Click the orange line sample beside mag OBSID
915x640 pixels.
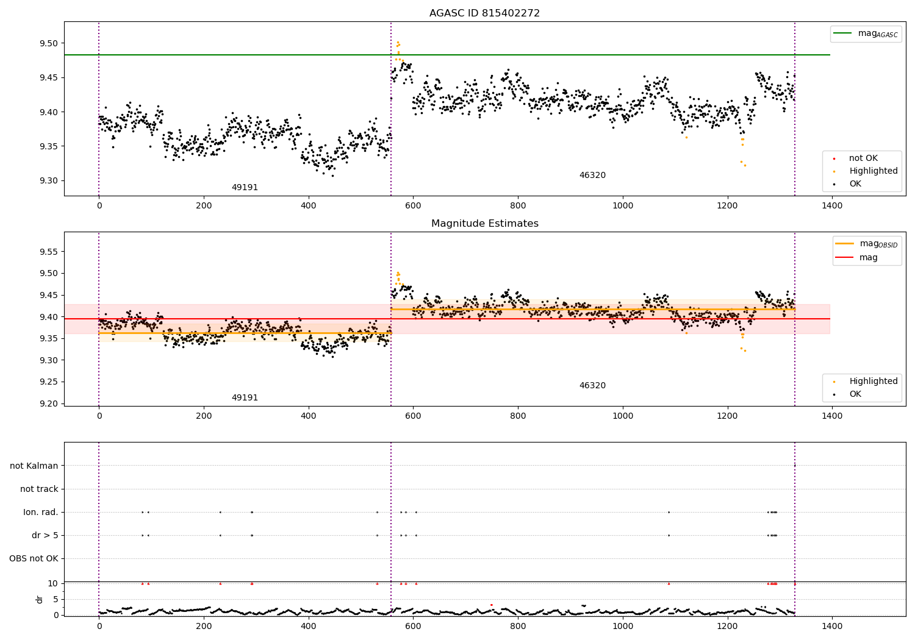[x=845, y=244]
